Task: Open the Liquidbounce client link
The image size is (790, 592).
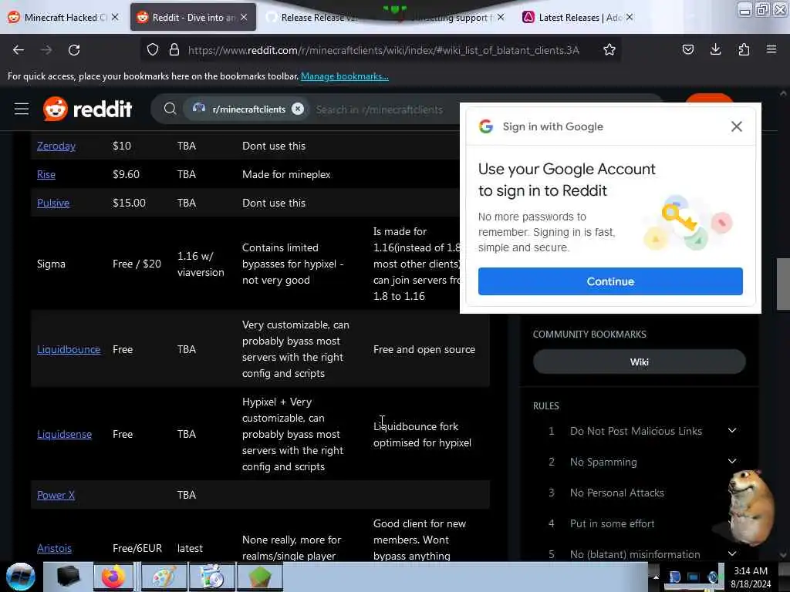Action: (69, 349)
